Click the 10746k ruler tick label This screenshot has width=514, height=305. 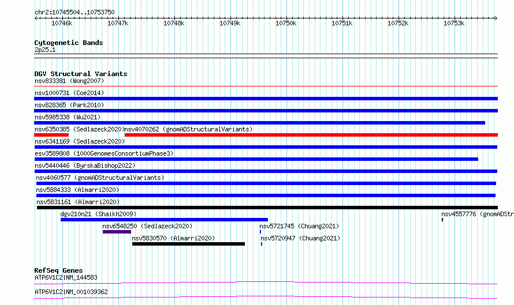click(62, 23)
